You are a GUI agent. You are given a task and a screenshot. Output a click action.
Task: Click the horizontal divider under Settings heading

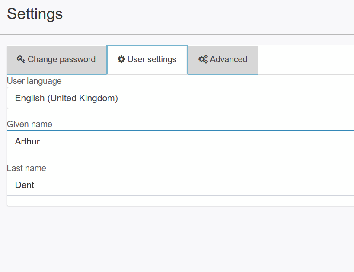coord(177,35)
